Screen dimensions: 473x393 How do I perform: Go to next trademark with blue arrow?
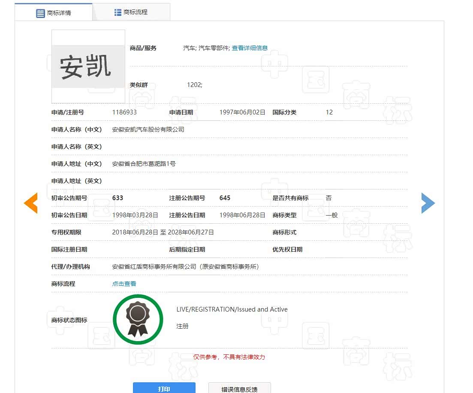tap(428, 203)
